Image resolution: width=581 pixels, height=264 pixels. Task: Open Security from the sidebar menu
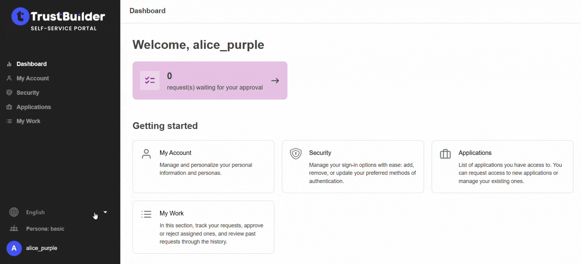(28, 93)
